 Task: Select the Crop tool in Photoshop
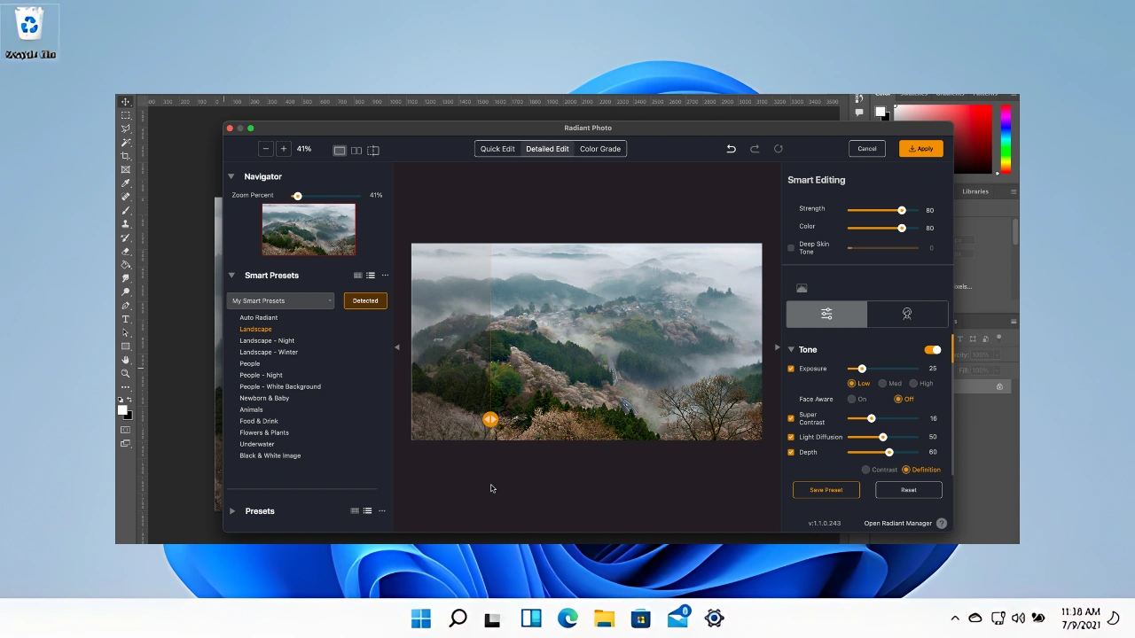point(125,156)
